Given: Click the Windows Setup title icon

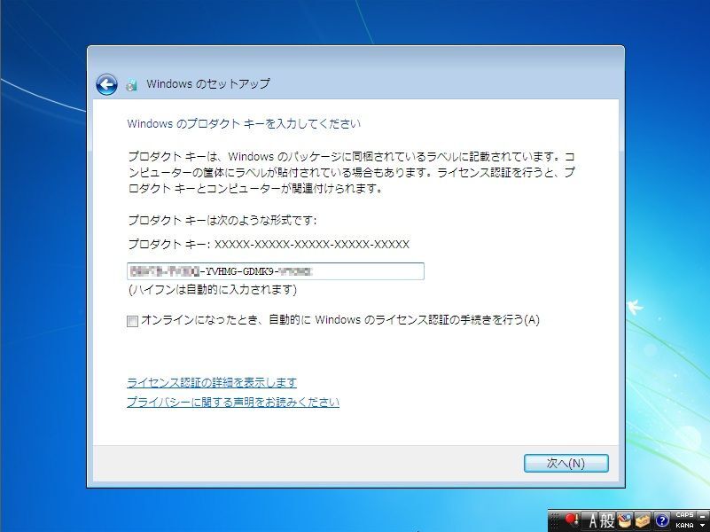Looking at the screenshot, I should pyautogui.click(x=132, y=84).
